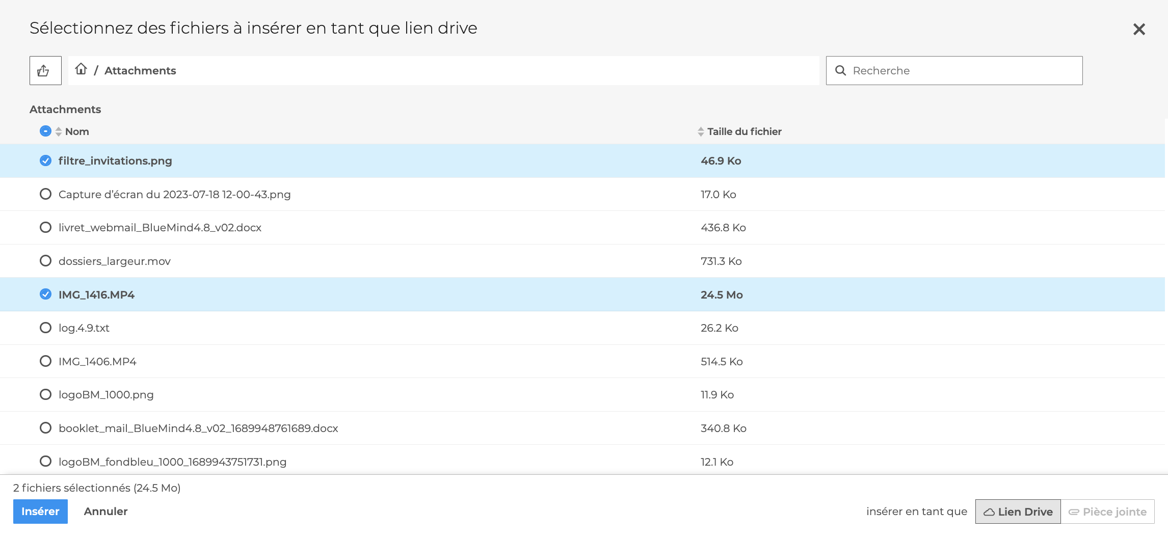Switch to Pièce jointe insert mode
This screenshot has height=537, width=1168.
point(1107,512)
